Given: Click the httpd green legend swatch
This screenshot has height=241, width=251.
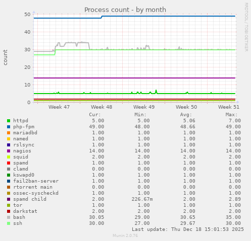Looking at the screenshot, I should 9,121.
